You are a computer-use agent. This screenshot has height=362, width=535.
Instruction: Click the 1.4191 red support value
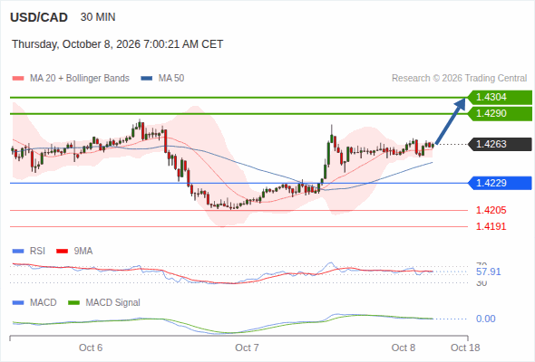491,226
